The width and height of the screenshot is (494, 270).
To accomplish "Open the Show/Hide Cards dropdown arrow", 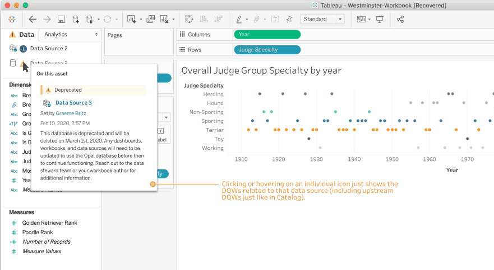I will (370, 20).
